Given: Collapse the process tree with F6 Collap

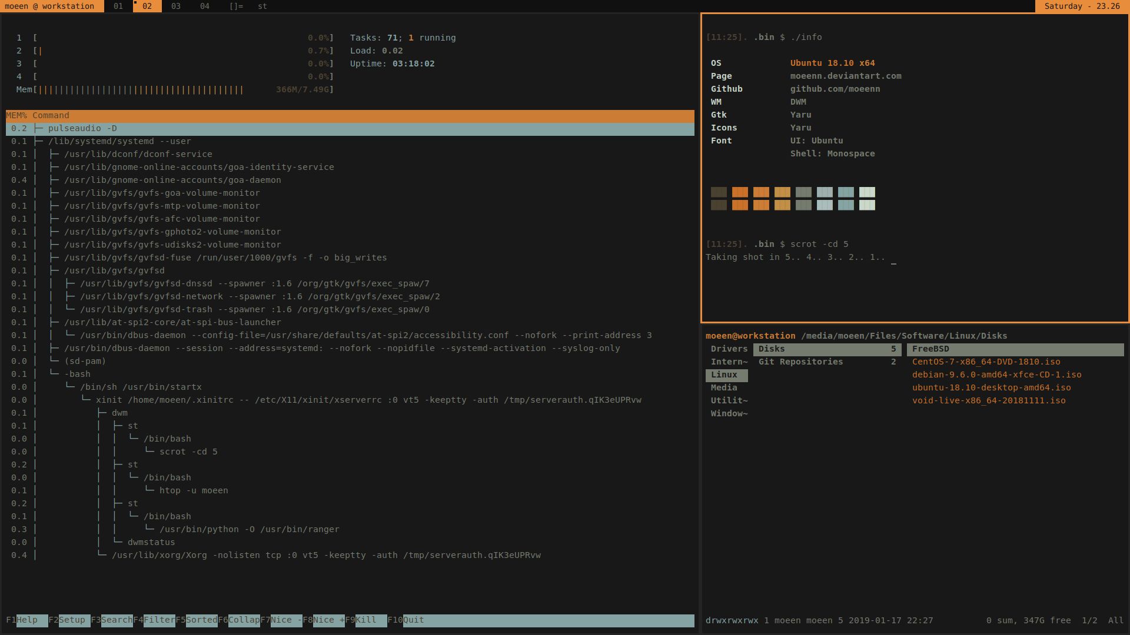Looking at the screenshot, I should tap(243, 620).
